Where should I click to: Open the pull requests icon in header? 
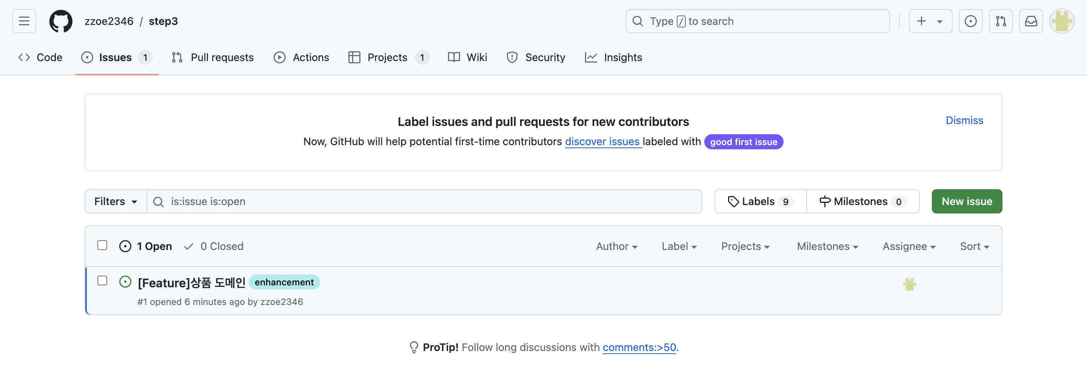click(x=1001, y=21)
